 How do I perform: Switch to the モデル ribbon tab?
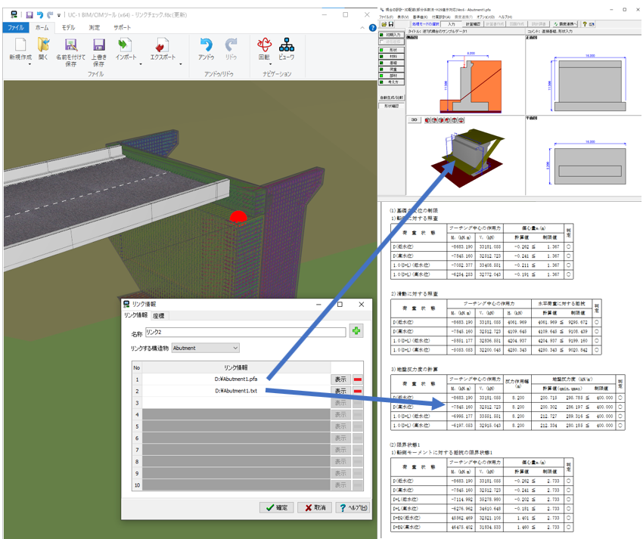(68, 27)
